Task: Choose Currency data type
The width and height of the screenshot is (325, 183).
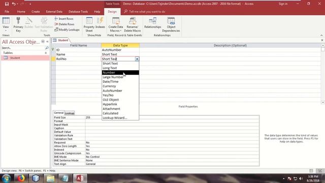Action: [x=120, y=86]
